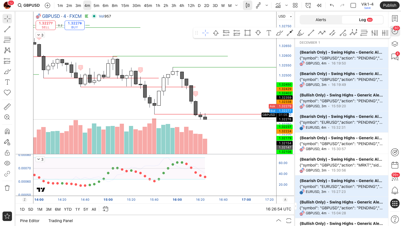
Task: Select the Text tool in left sidebar
Action: tap(7, 82)
